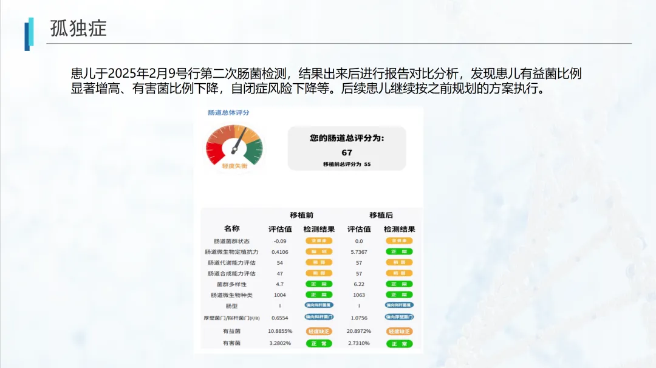Click the post-transplant value 1063 for 肠道微生物种类
The width and height of the screenshot is (656, 368).
tap(359, 295)
